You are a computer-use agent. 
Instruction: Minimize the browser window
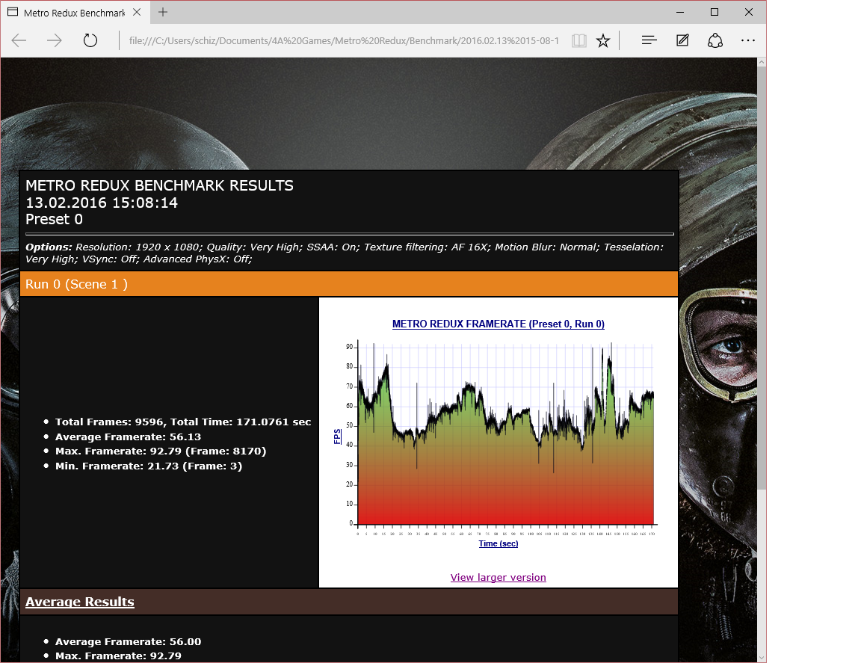pos(680,12)
